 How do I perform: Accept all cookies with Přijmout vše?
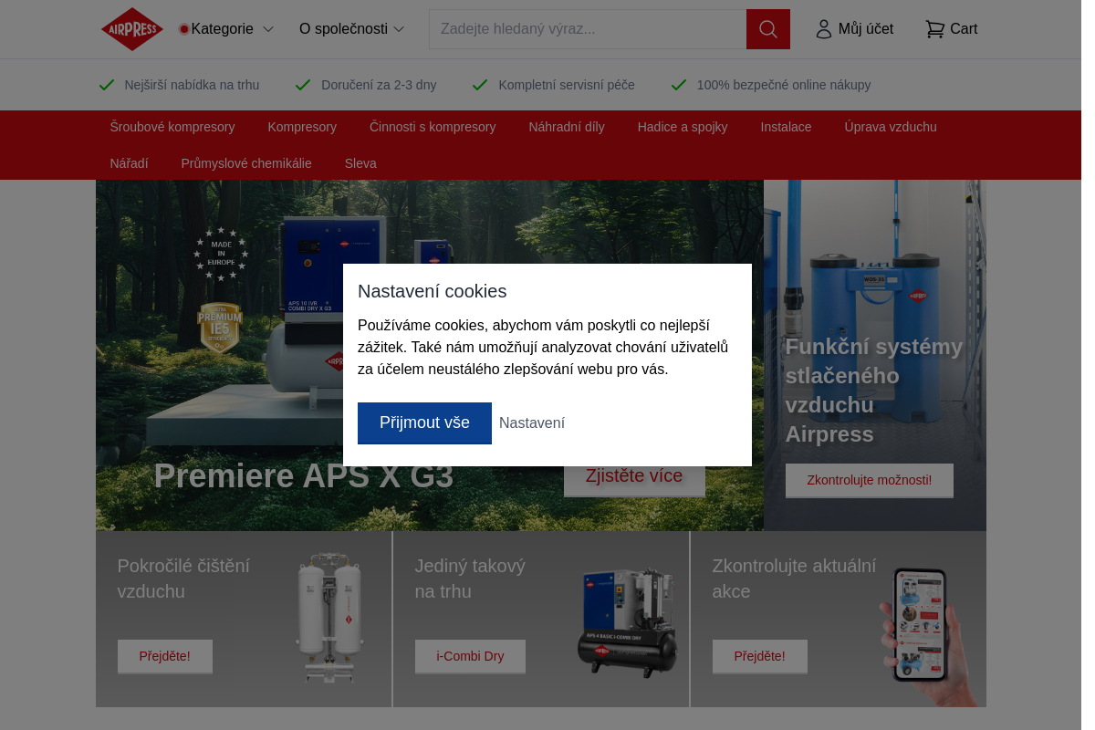[424, 422]
